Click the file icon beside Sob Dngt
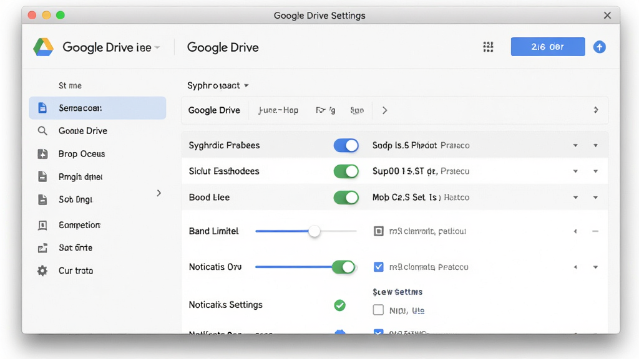Screen dimensions: 639x359 click(42, 199)
